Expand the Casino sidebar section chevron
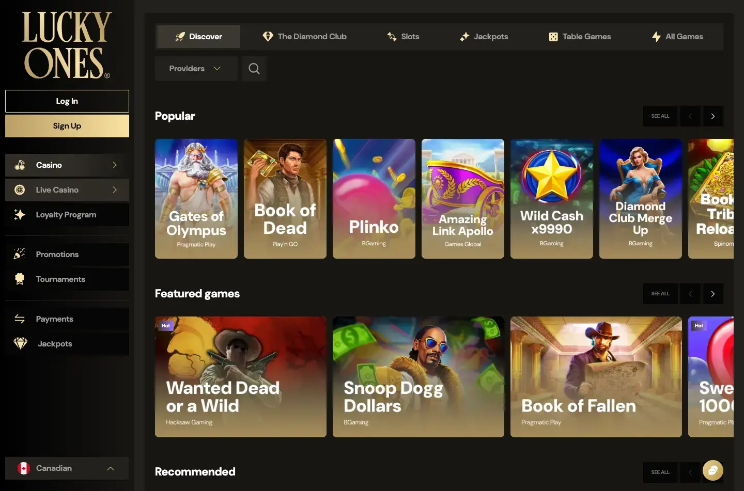This screenshot has height=491, width=744. [x=115, y=165]
